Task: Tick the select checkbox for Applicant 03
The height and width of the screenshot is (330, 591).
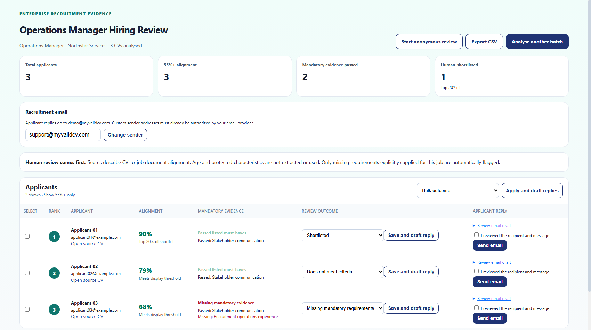Action: click(x=27, y=310)
